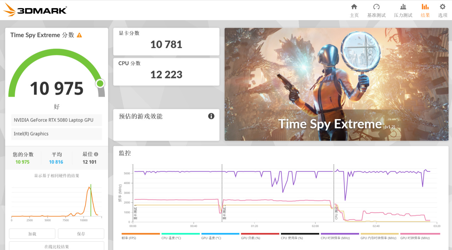The height and width of the screenshot is (250, 452).
Task: Toggle the GPU 内存时钟频率 legend entry
Action: coord(380,236)
